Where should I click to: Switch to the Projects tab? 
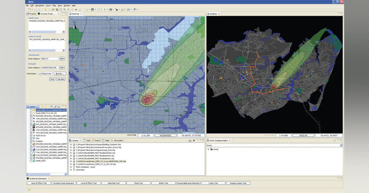point(32,14)
